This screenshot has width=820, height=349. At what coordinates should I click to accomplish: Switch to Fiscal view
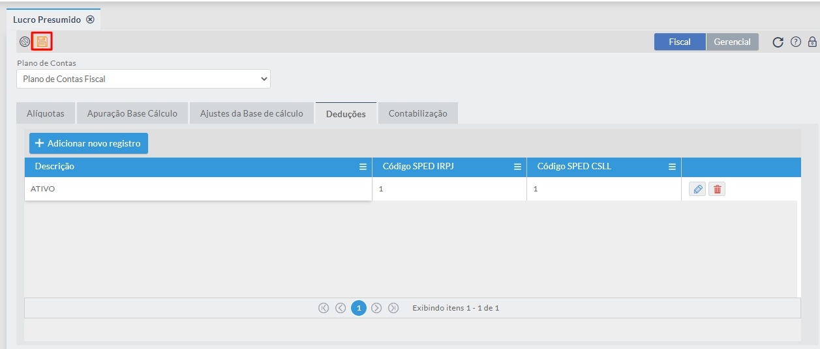click(x=680, y=42)
